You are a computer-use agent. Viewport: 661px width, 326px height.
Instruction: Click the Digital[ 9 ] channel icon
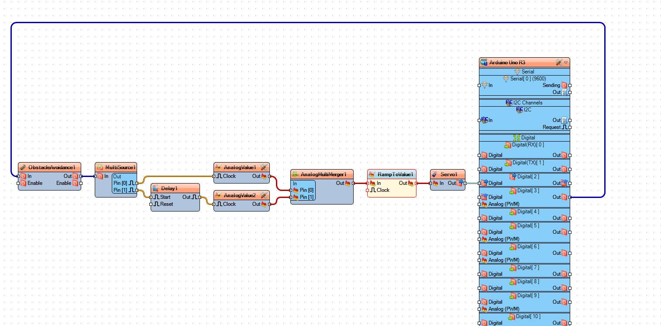(x=513, y=296)
